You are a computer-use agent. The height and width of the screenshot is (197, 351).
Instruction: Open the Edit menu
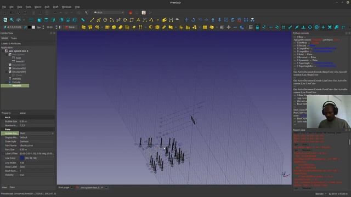12,7
